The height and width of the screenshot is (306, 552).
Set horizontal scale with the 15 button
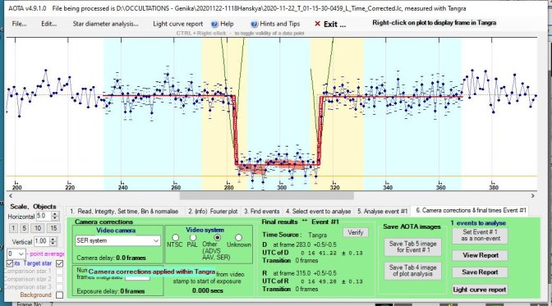click(x=53, y=228)
